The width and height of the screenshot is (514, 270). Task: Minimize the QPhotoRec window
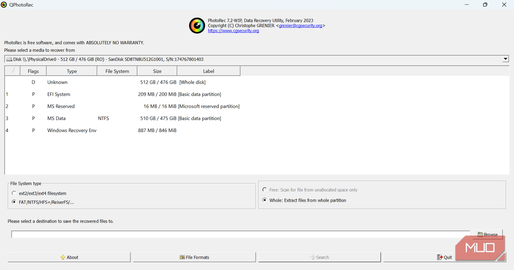[466, 5]
